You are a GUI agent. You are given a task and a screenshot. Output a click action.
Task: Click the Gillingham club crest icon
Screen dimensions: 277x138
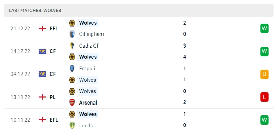[x=72, y=34]
